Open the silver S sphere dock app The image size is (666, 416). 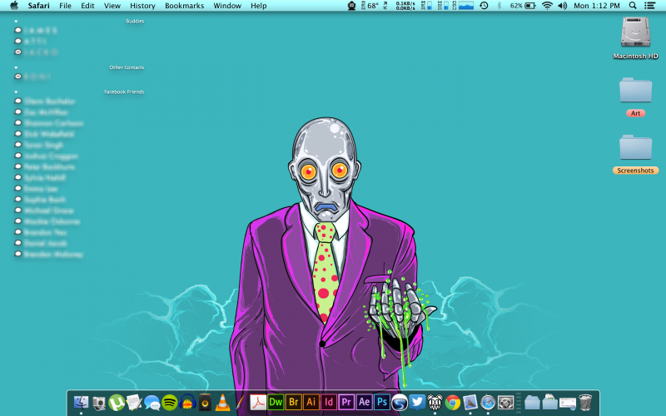[x=400, y=403]
